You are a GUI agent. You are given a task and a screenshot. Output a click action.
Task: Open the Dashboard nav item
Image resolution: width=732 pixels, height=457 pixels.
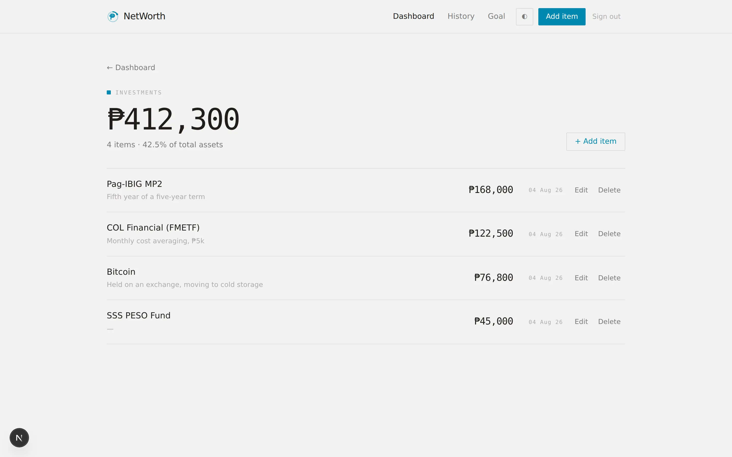click(x=413, y=16)
